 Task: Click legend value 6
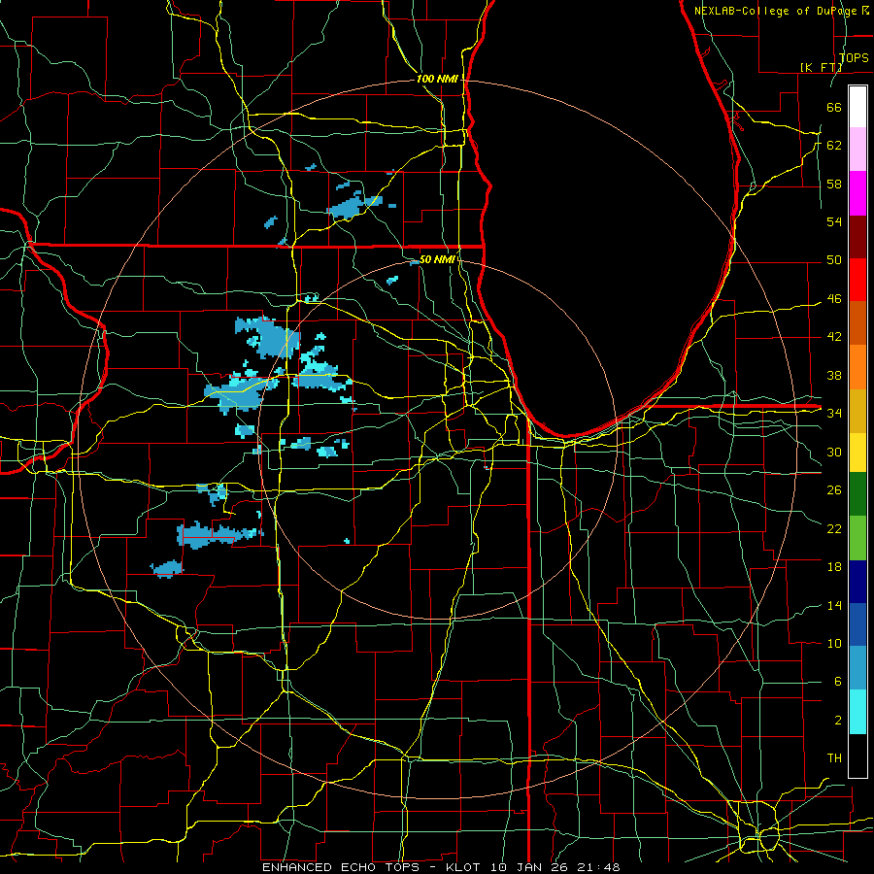[837, 682]
